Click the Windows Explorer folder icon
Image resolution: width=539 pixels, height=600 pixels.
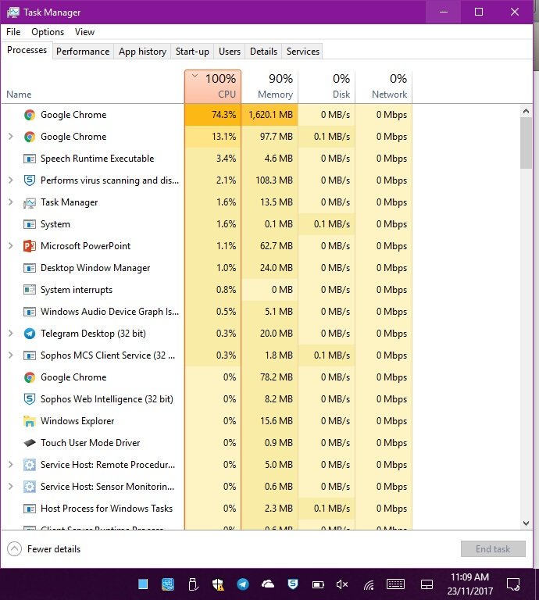pyautogui.click(x=30, y=421)
